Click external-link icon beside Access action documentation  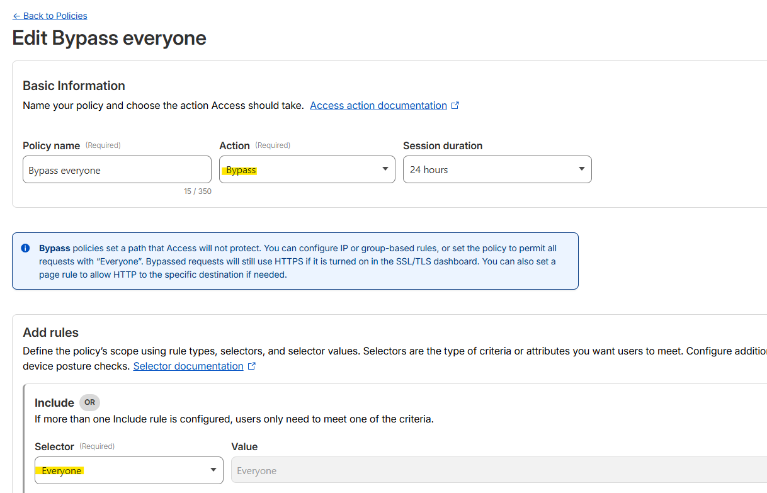point(455,106)
